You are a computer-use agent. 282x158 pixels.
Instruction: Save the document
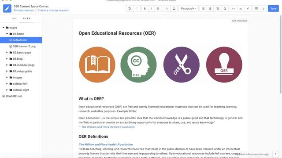[273, 8]
